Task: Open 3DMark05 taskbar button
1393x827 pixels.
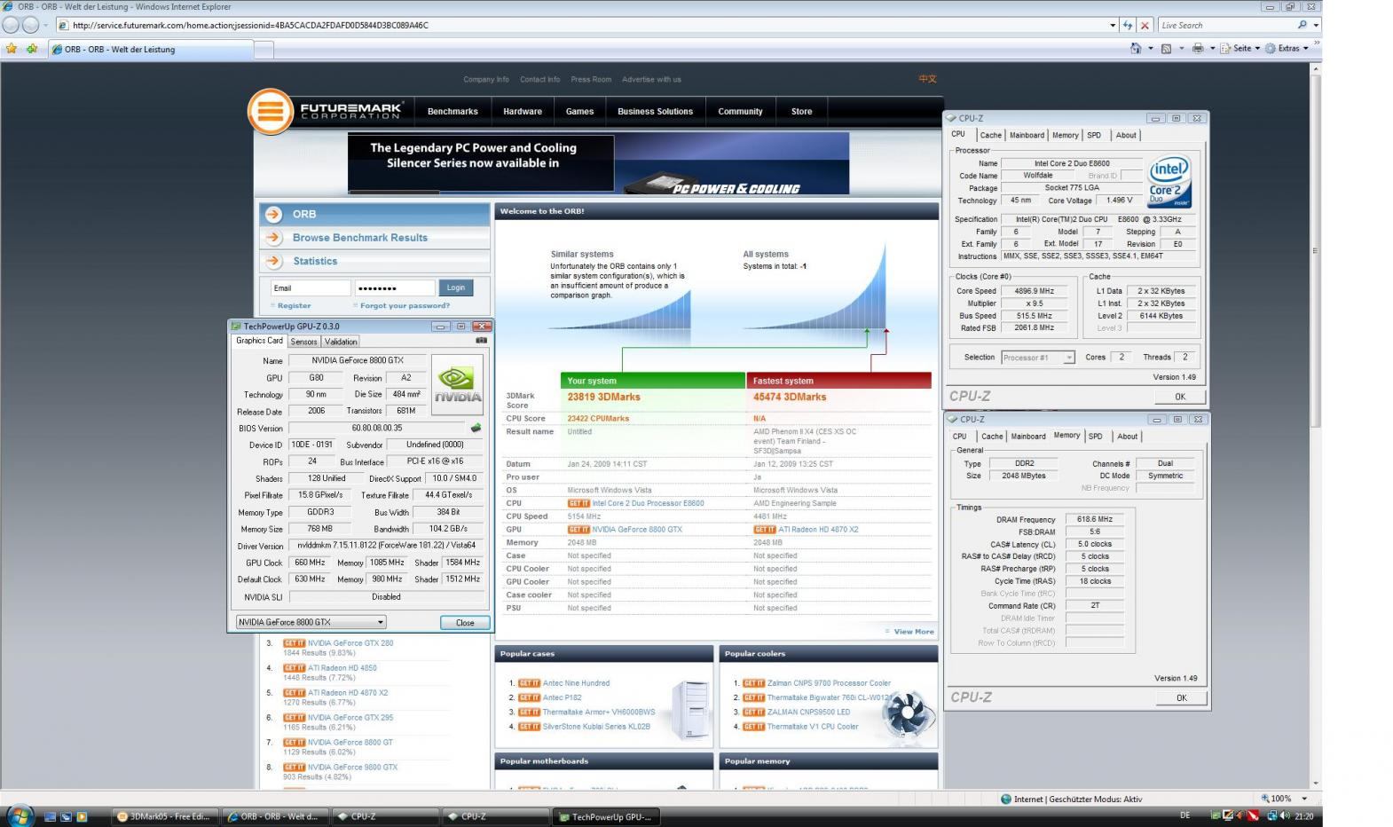Action: [165, 816]
